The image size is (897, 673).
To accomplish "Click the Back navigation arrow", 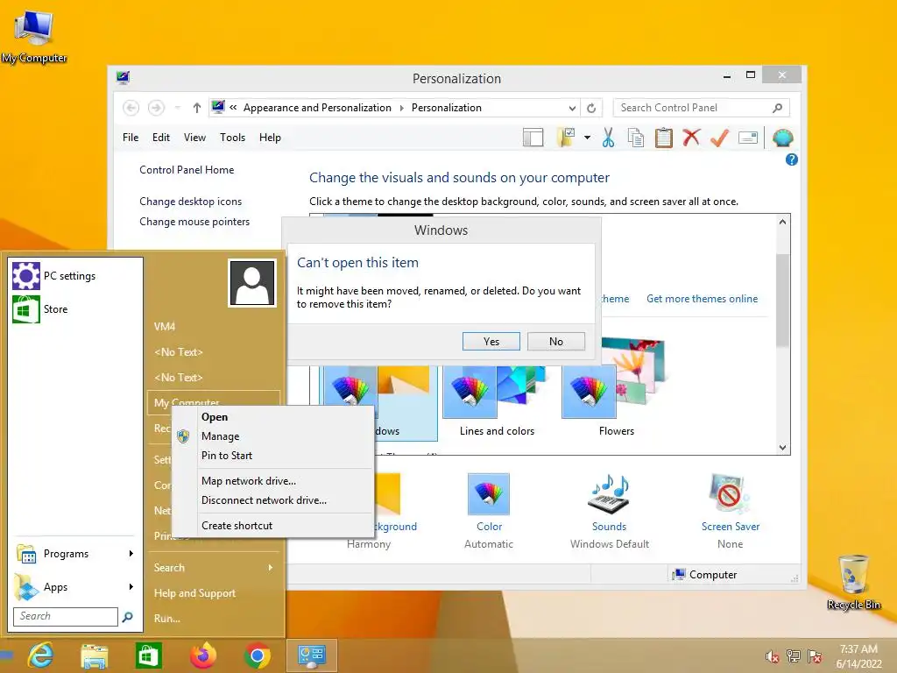I will [131, 108].
